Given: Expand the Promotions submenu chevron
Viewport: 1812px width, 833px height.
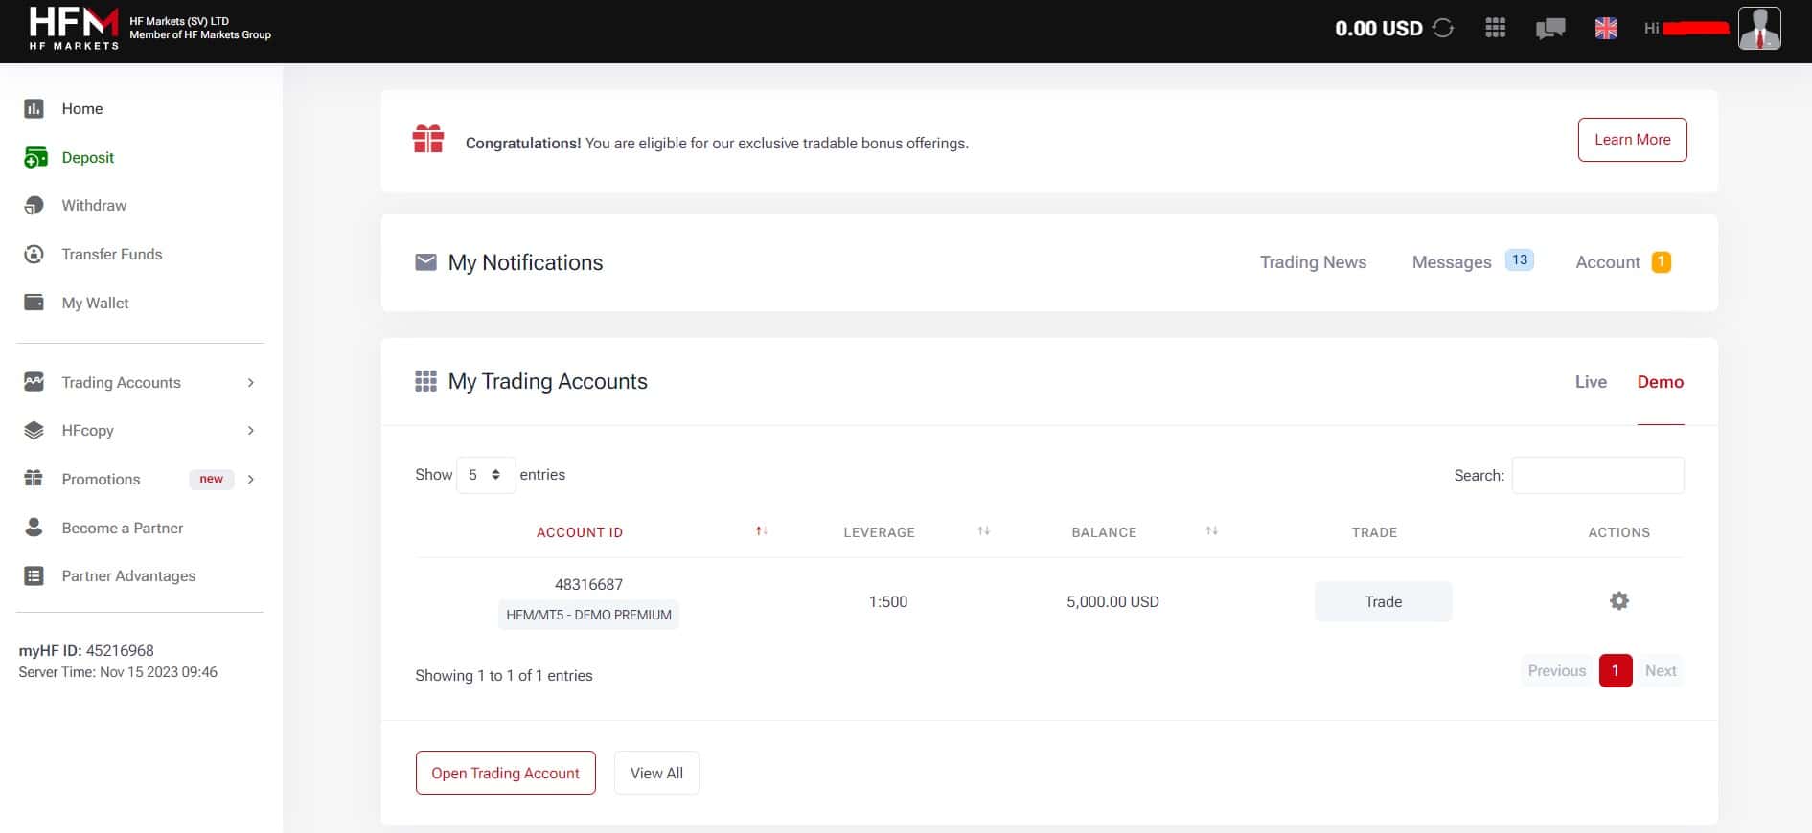Looking at the screenshot, I should click(251, 479).
